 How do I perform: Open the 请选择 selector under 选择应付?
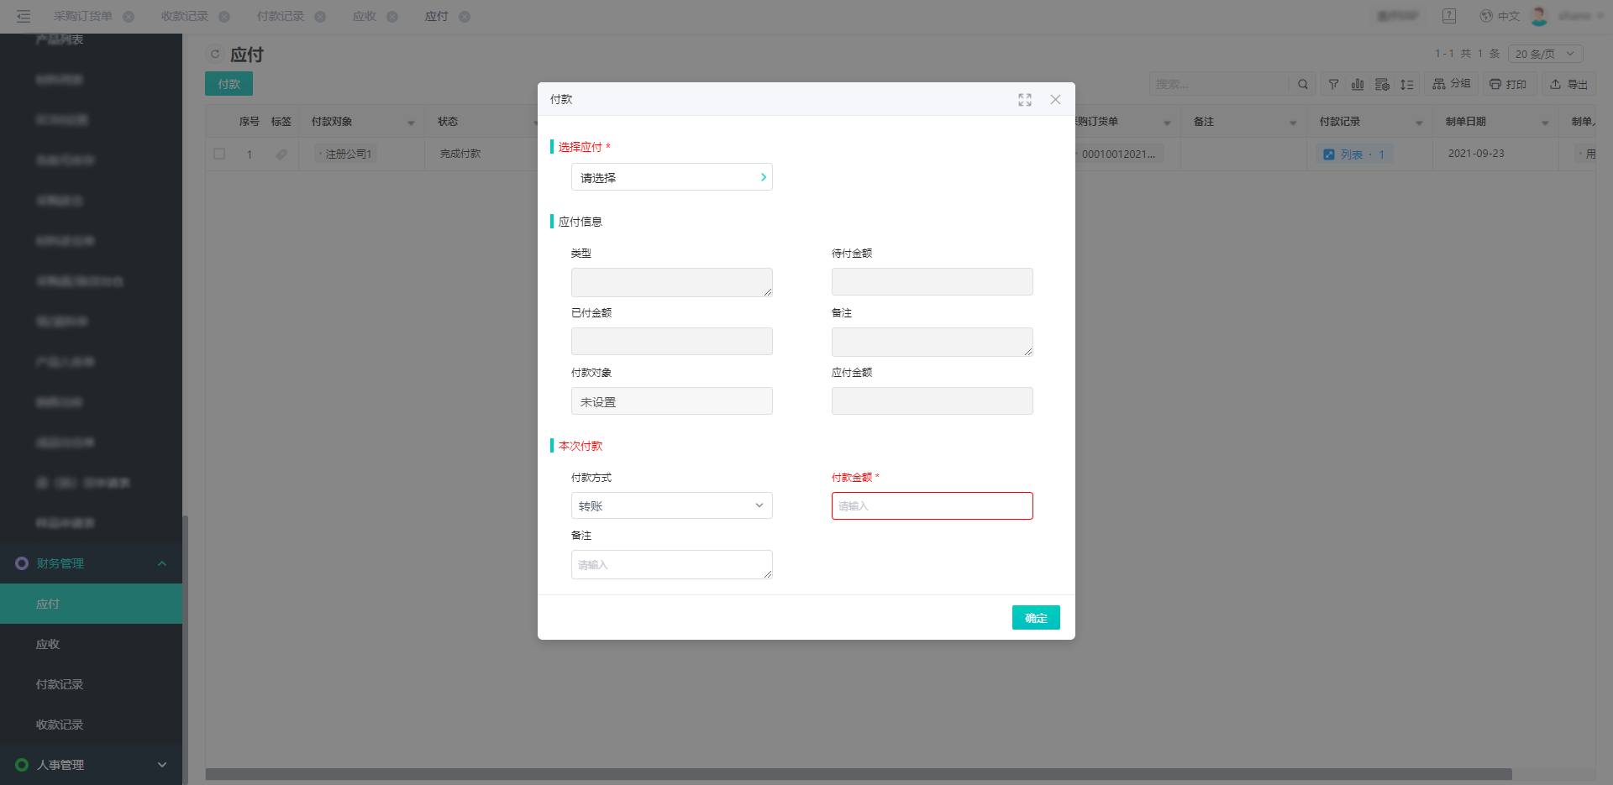point(672,177)
